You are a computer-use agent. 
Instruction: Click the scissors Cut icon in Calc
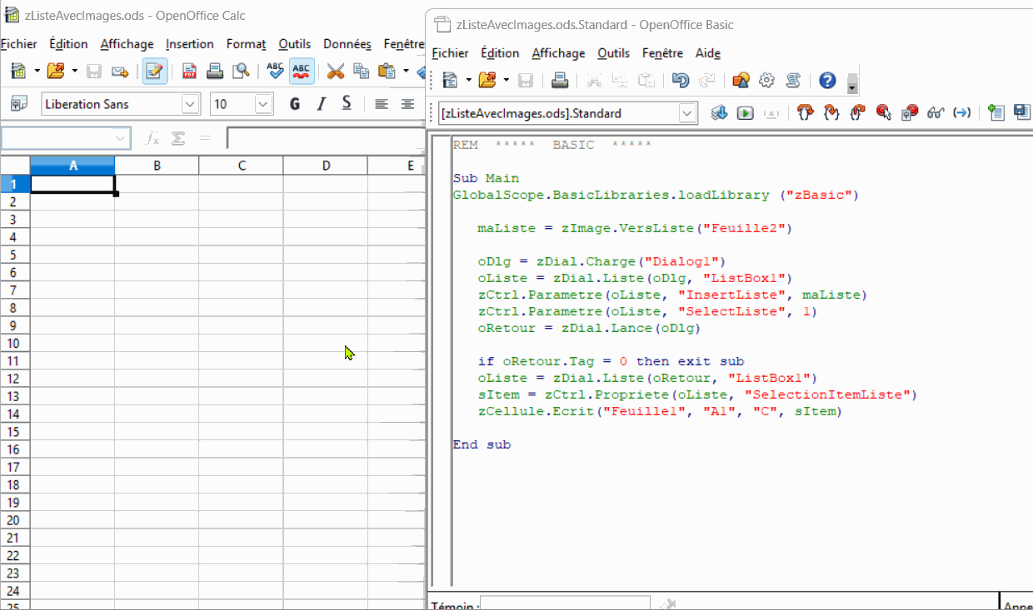tap(335, 72)
